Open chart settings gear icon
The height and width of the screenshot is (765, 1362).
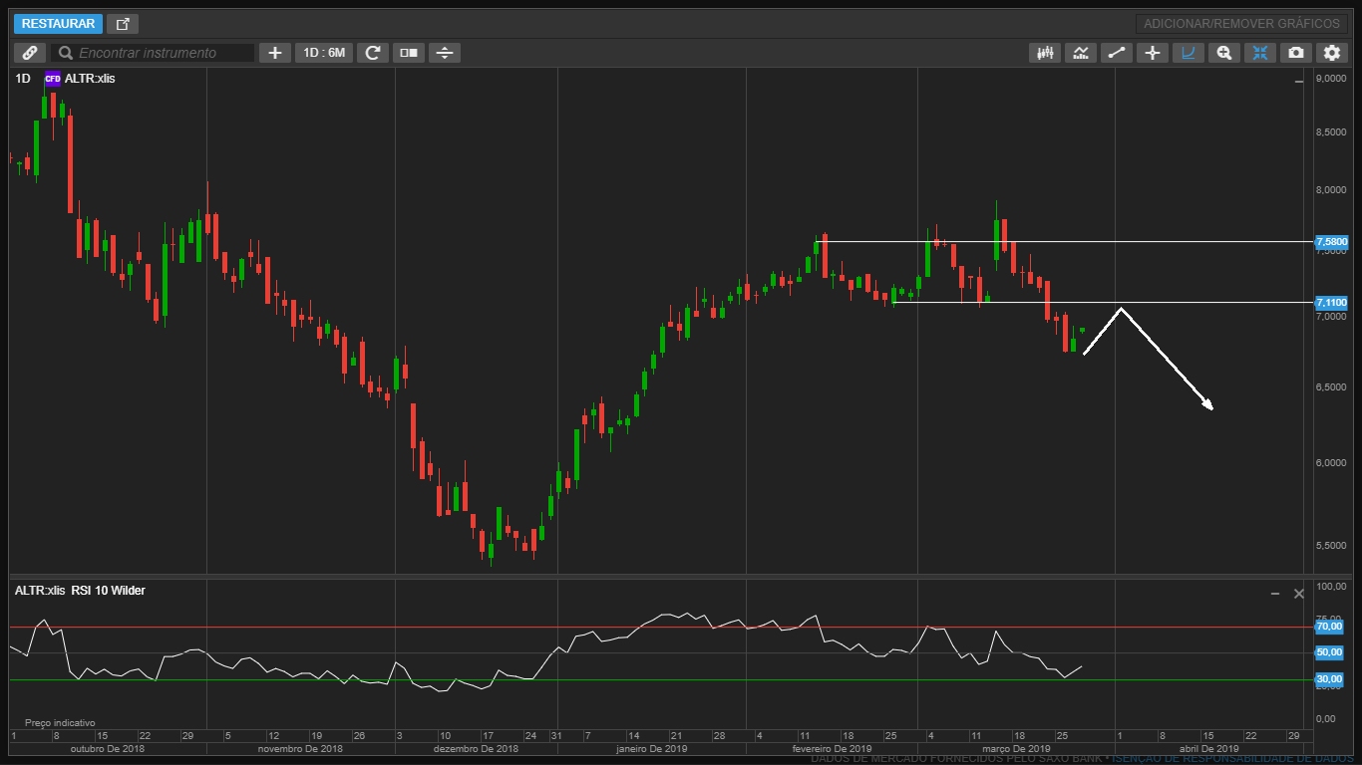click(1332, 53)
